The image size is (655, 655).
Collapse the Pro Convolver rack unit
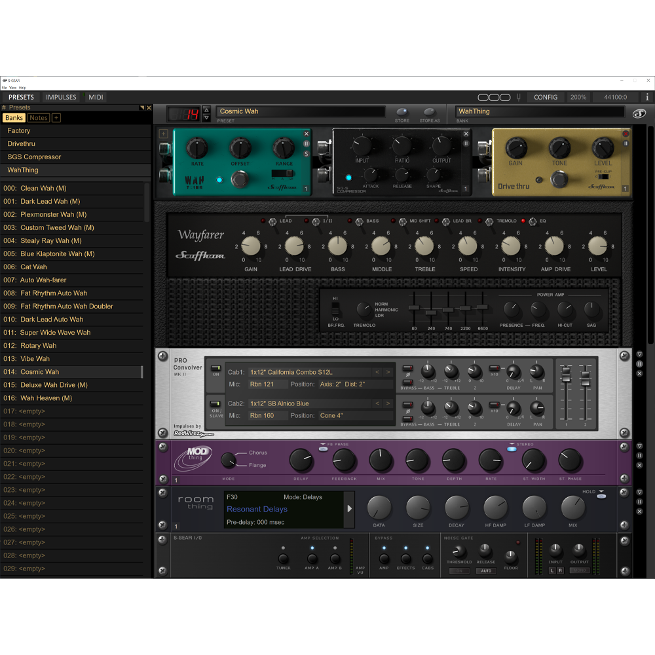pyautogui.click(x=639, y=354)
